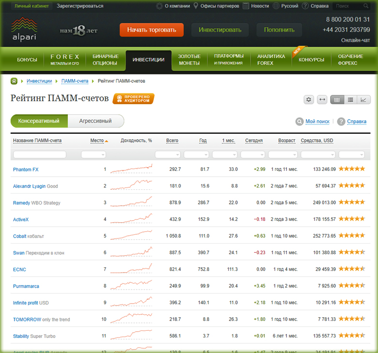The image size is (378, 353).
Task: Open the 'Мой поиск' link
Action: (317, 122)
